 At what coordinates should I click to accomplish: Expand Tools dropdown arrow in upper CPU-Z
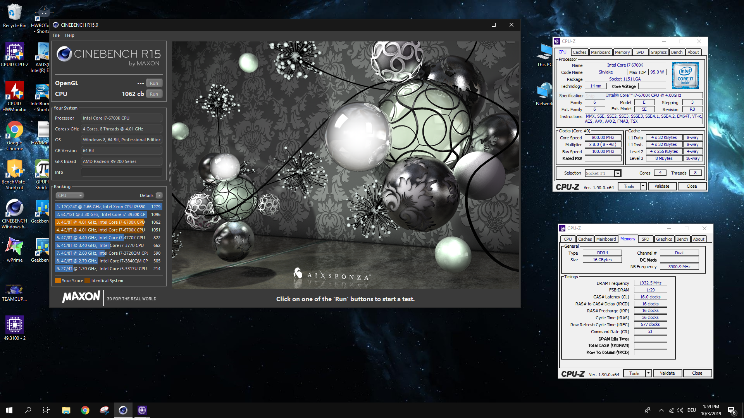pyautogui.click(x=643, y=186)
